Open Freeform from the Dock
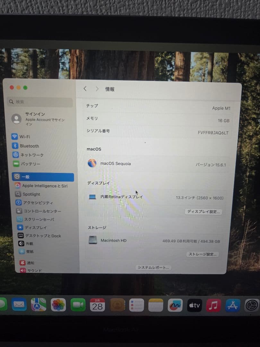Image resolution: width=260 pixels, height=347 pixels. (x=175, y=306)
